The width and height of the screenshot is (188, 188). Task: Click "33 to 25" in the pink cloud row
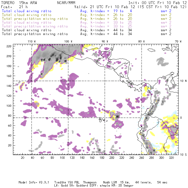[x=123, y=23]
